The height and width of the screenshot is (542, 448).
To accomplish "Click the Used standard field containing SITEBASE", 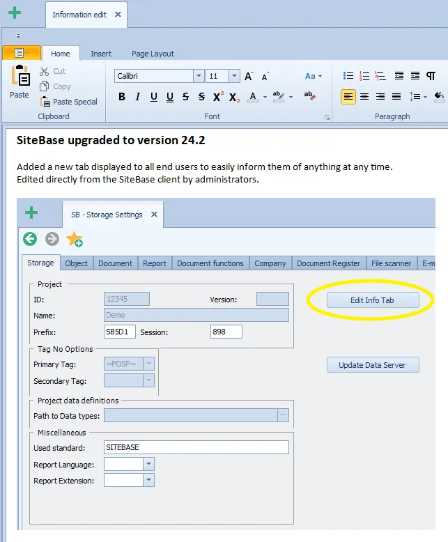I will tap(196, 447).
